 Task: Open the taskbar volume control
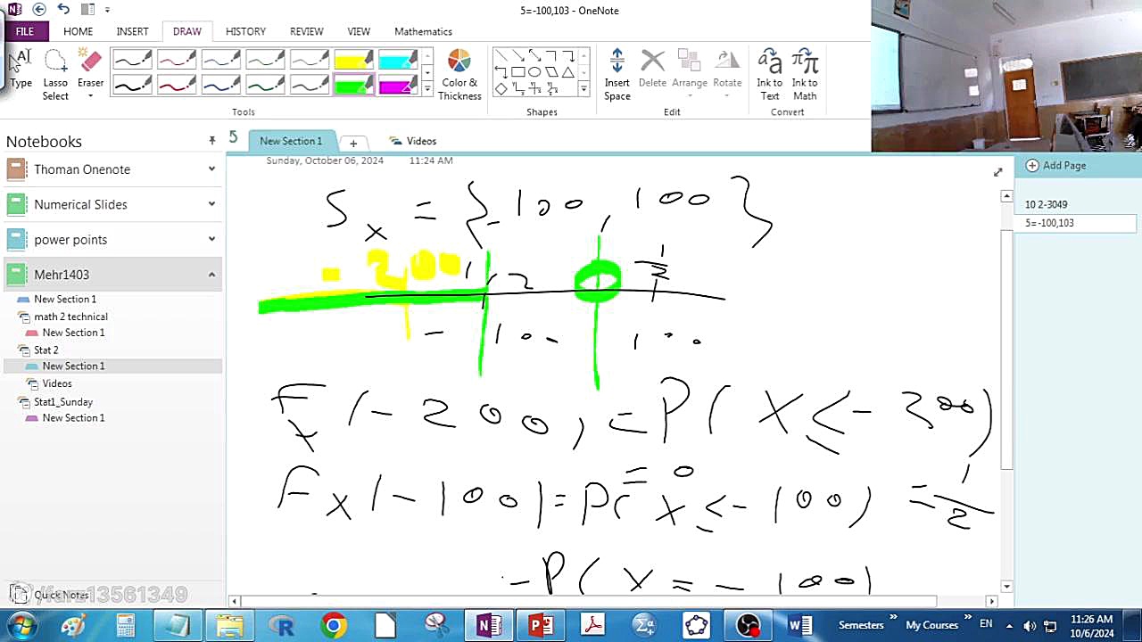point(1029,626)
